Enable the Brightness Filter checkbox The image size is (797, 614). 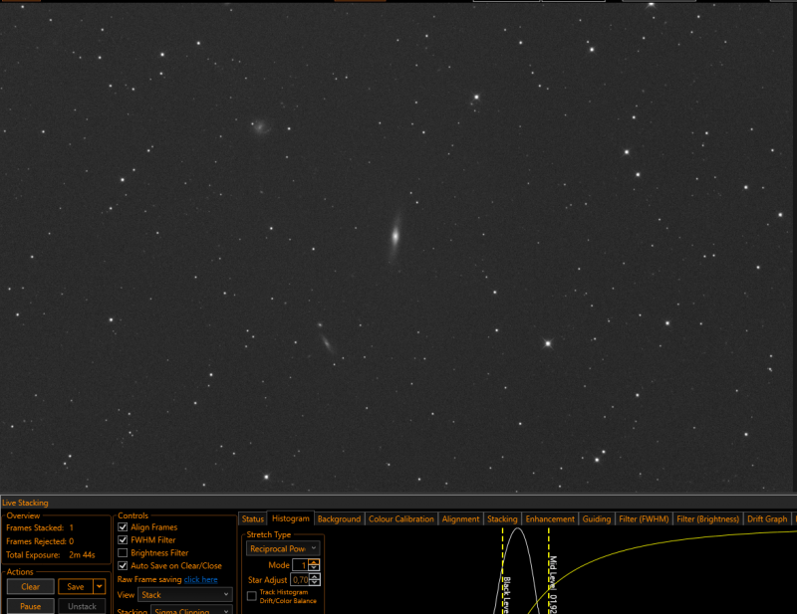(123, 552)
